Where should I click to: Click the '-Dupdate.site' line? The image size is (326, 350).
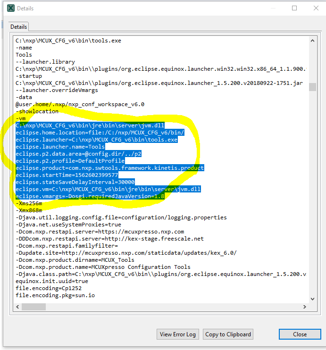[x=126, y=253]
